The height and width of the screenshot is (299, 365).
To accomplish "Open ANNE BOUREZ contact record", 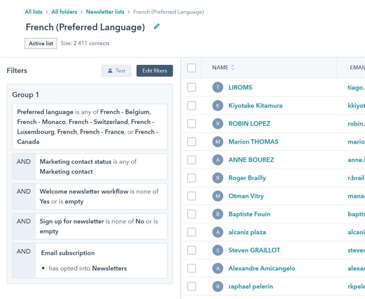I will point(251,160).
